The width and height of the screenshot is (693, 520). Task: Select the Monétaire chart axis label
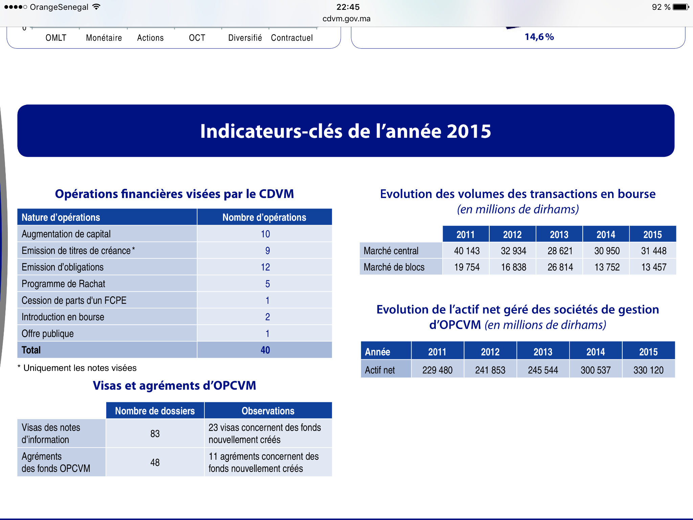coord(104,38)
